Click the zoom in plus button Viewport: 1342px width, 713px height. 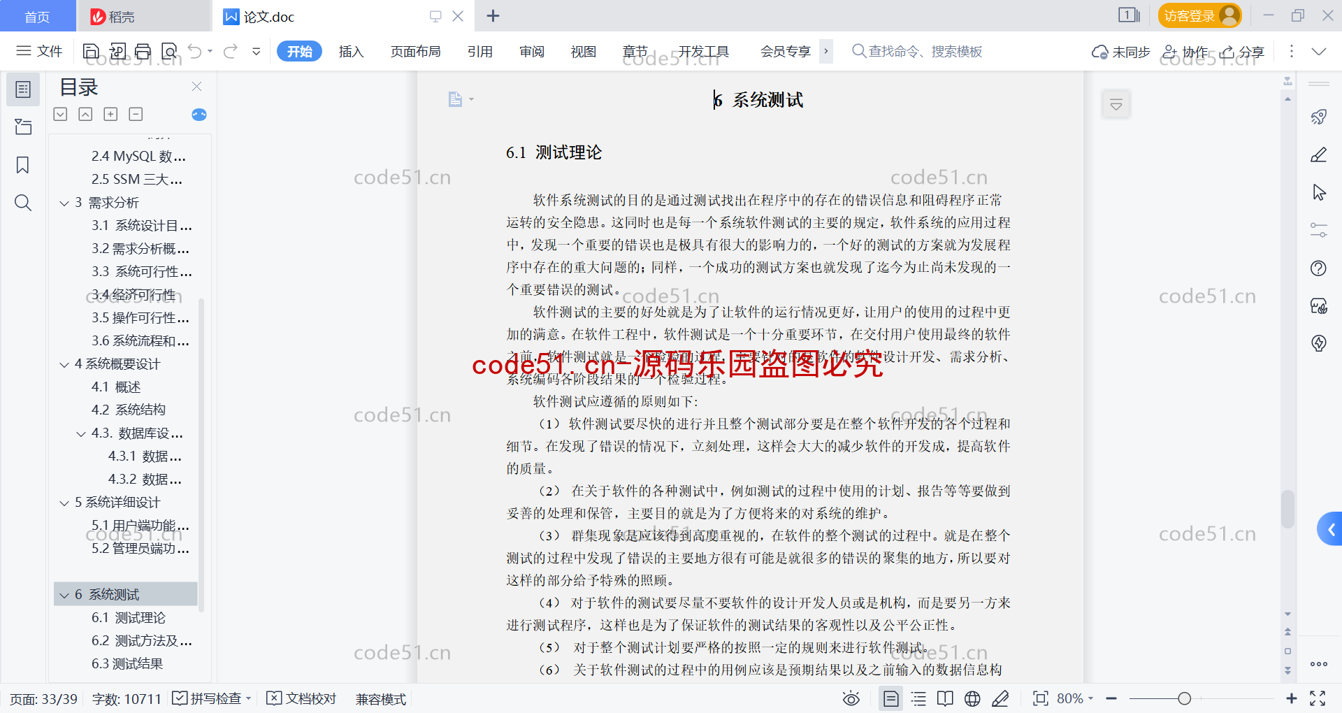[x=1292, y=698]
